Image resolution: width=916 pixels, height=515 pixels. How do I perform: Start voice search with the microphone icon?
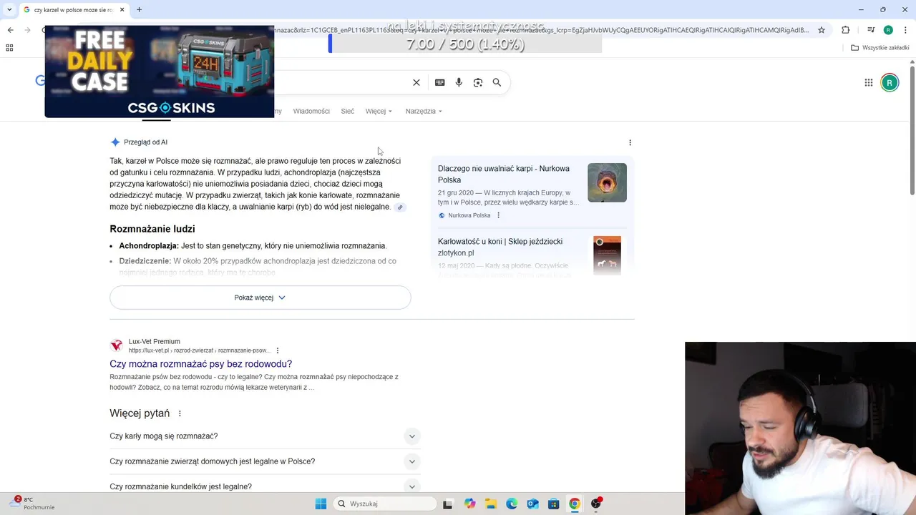pos(459,82)
